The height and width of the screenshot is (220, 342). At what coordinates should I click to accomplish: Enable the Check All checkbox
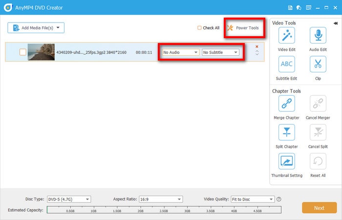pos(199,28)
